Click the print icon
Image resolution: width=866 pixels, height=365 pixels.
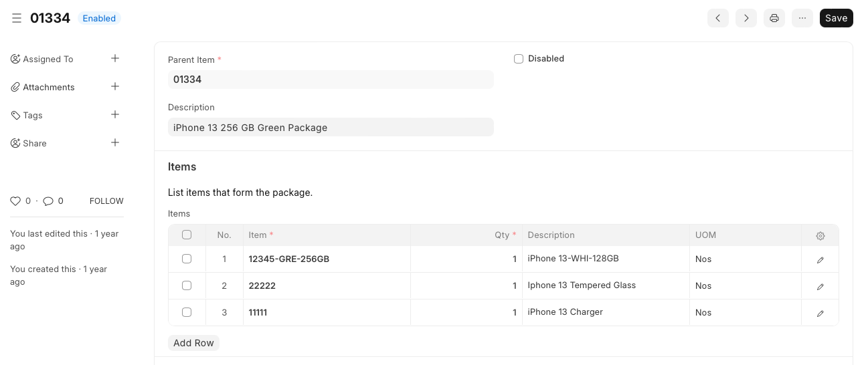[x=774, y=18]
